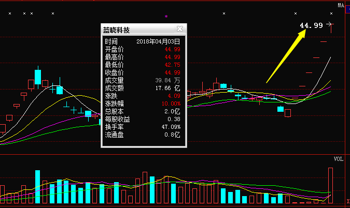The image size is (350, 208).
Task: Click the VOL indicator label
Action: (338, 159)
